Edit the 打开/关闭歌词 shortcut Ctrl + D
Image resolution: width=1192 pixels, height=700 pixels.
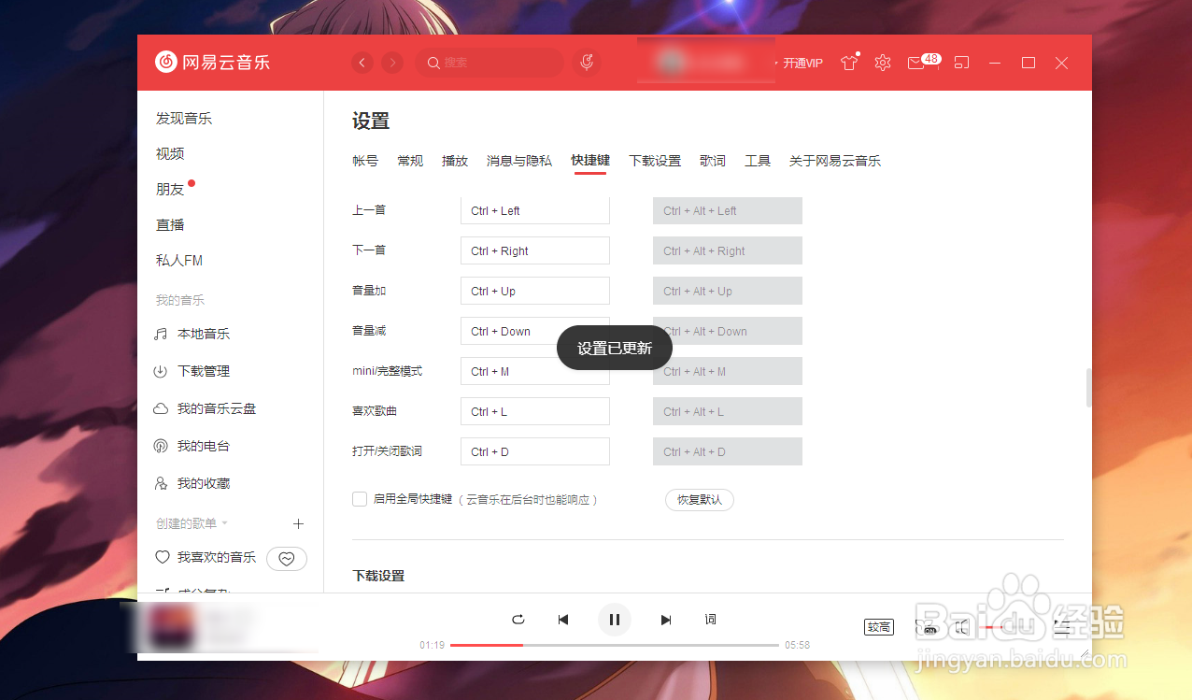(x=535, y=451)
